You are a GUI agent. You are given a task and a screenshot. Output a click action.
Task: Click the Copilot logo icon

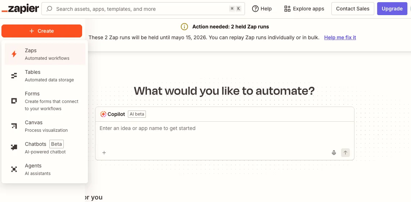[103, 114]
